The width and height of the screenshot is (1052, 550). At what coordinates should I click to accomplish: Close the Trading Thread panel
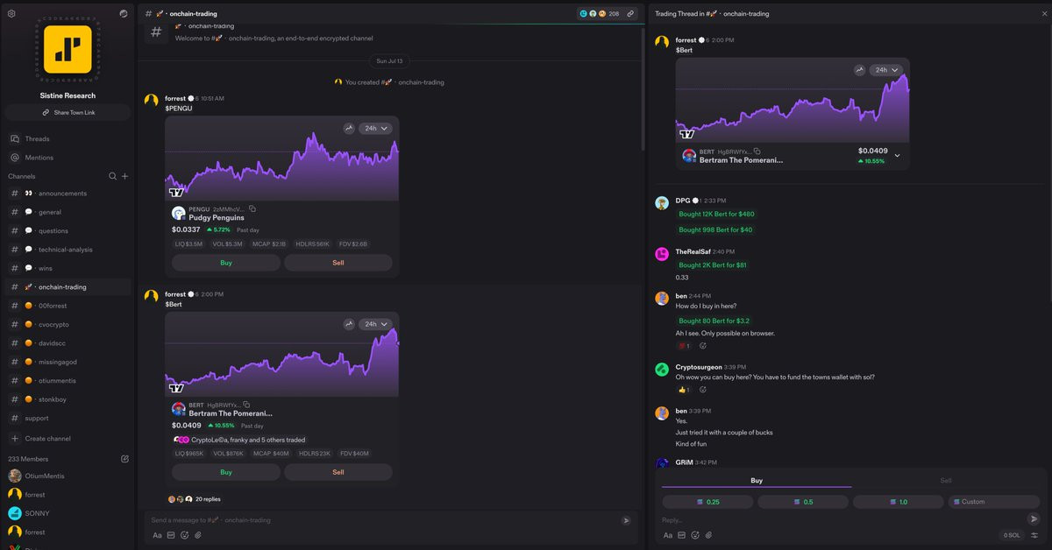click(x=1044, y=13)
